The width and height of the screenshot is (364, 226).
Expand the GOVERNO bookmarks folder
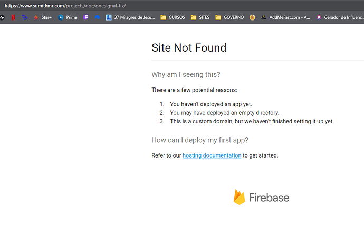229,17
